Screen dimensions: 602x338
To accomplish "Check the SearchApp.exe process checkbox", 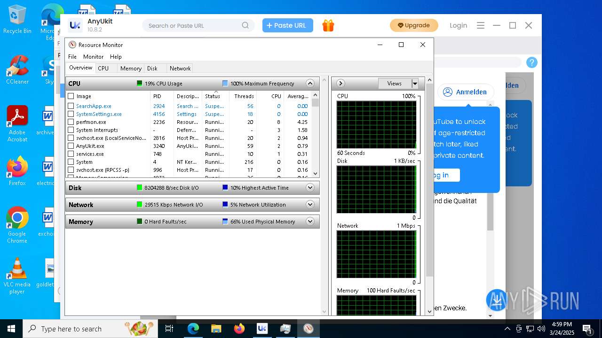I will [71, 106].
